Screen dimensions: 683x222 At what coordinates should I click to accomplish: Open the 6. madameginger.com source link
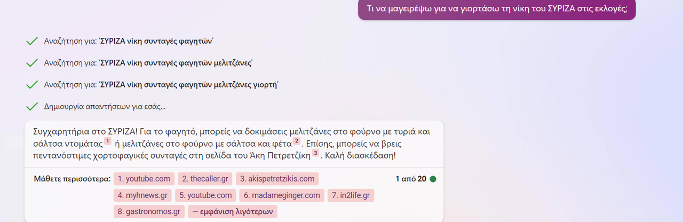click(282, 195)
